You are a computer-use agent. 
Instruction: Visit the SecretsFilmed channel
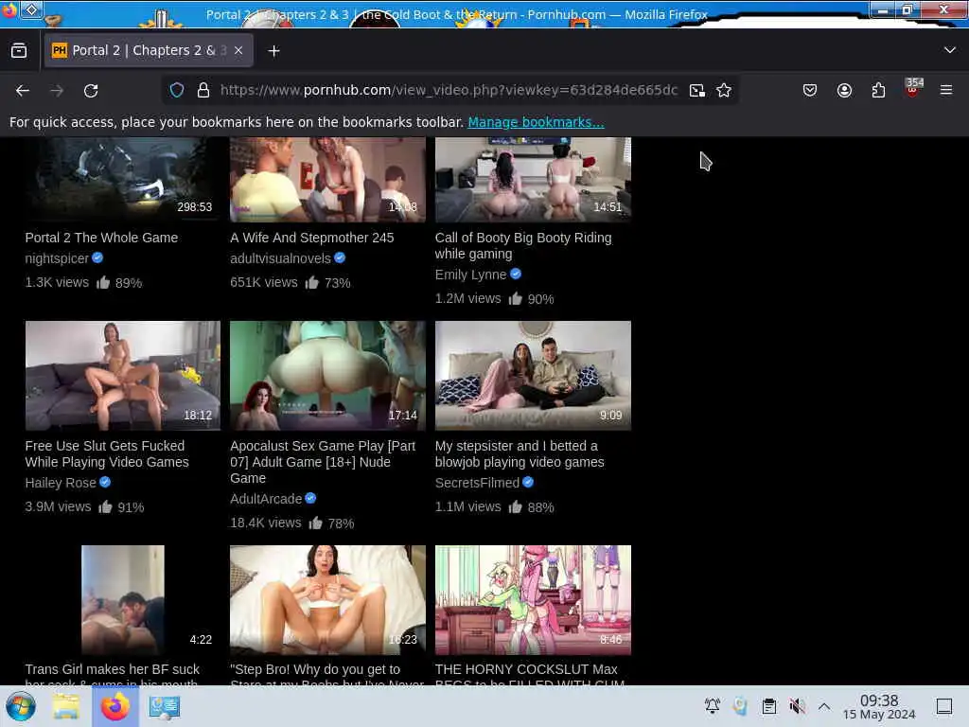[477, 483]
